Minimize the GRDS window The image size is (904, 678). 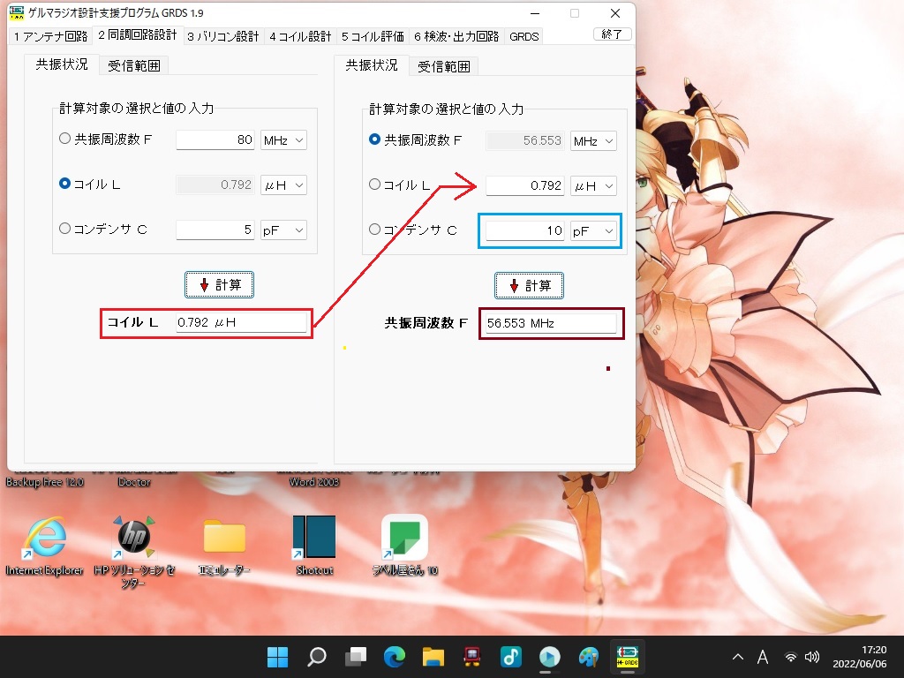click(535, 13)
